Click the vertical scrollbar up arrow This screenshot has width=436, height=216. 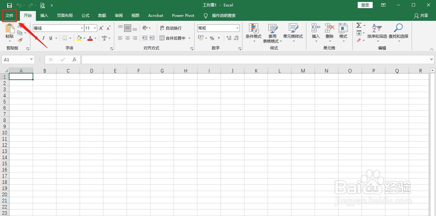point(432,70)
